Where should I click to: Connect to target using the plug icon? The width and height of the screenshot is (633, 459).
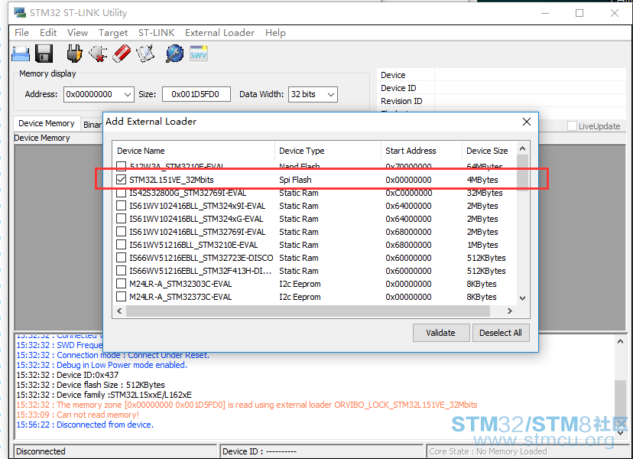74,54
